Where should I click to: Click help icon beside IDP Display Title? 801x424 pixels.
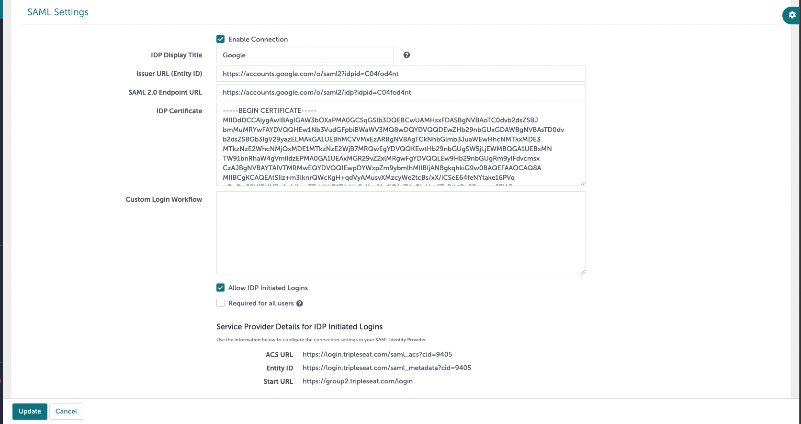tap(406, 55)
